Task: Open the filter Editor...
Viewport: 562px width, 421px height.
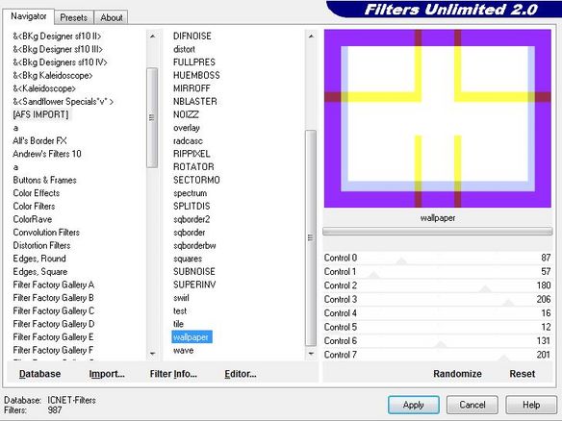Action: pos(241,374)
